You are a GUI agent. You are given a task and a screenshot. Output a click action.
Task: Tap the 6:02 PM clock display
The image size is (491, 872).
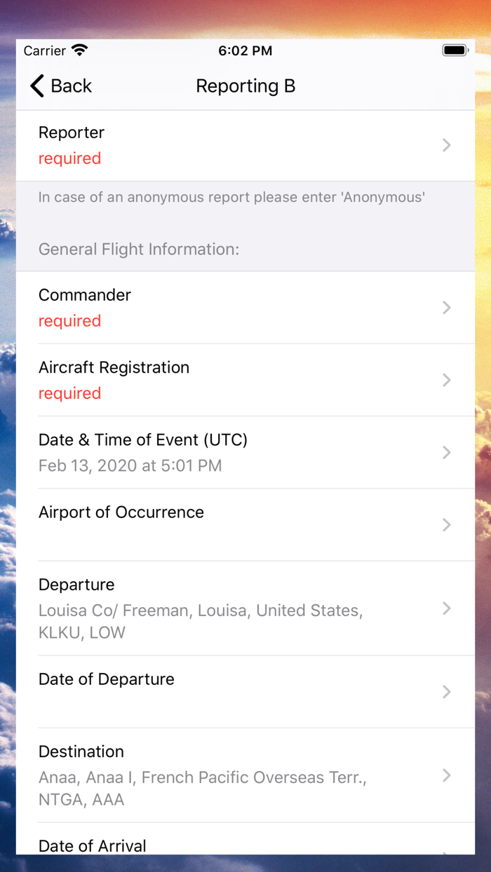pyautogui.click(x=245, y=50)
